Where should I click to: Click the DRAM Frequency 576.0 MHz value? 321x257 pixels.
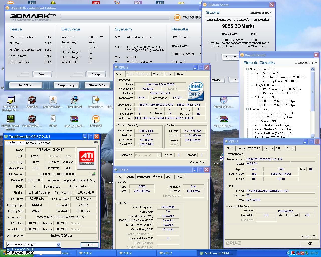[x=168, y=207]
